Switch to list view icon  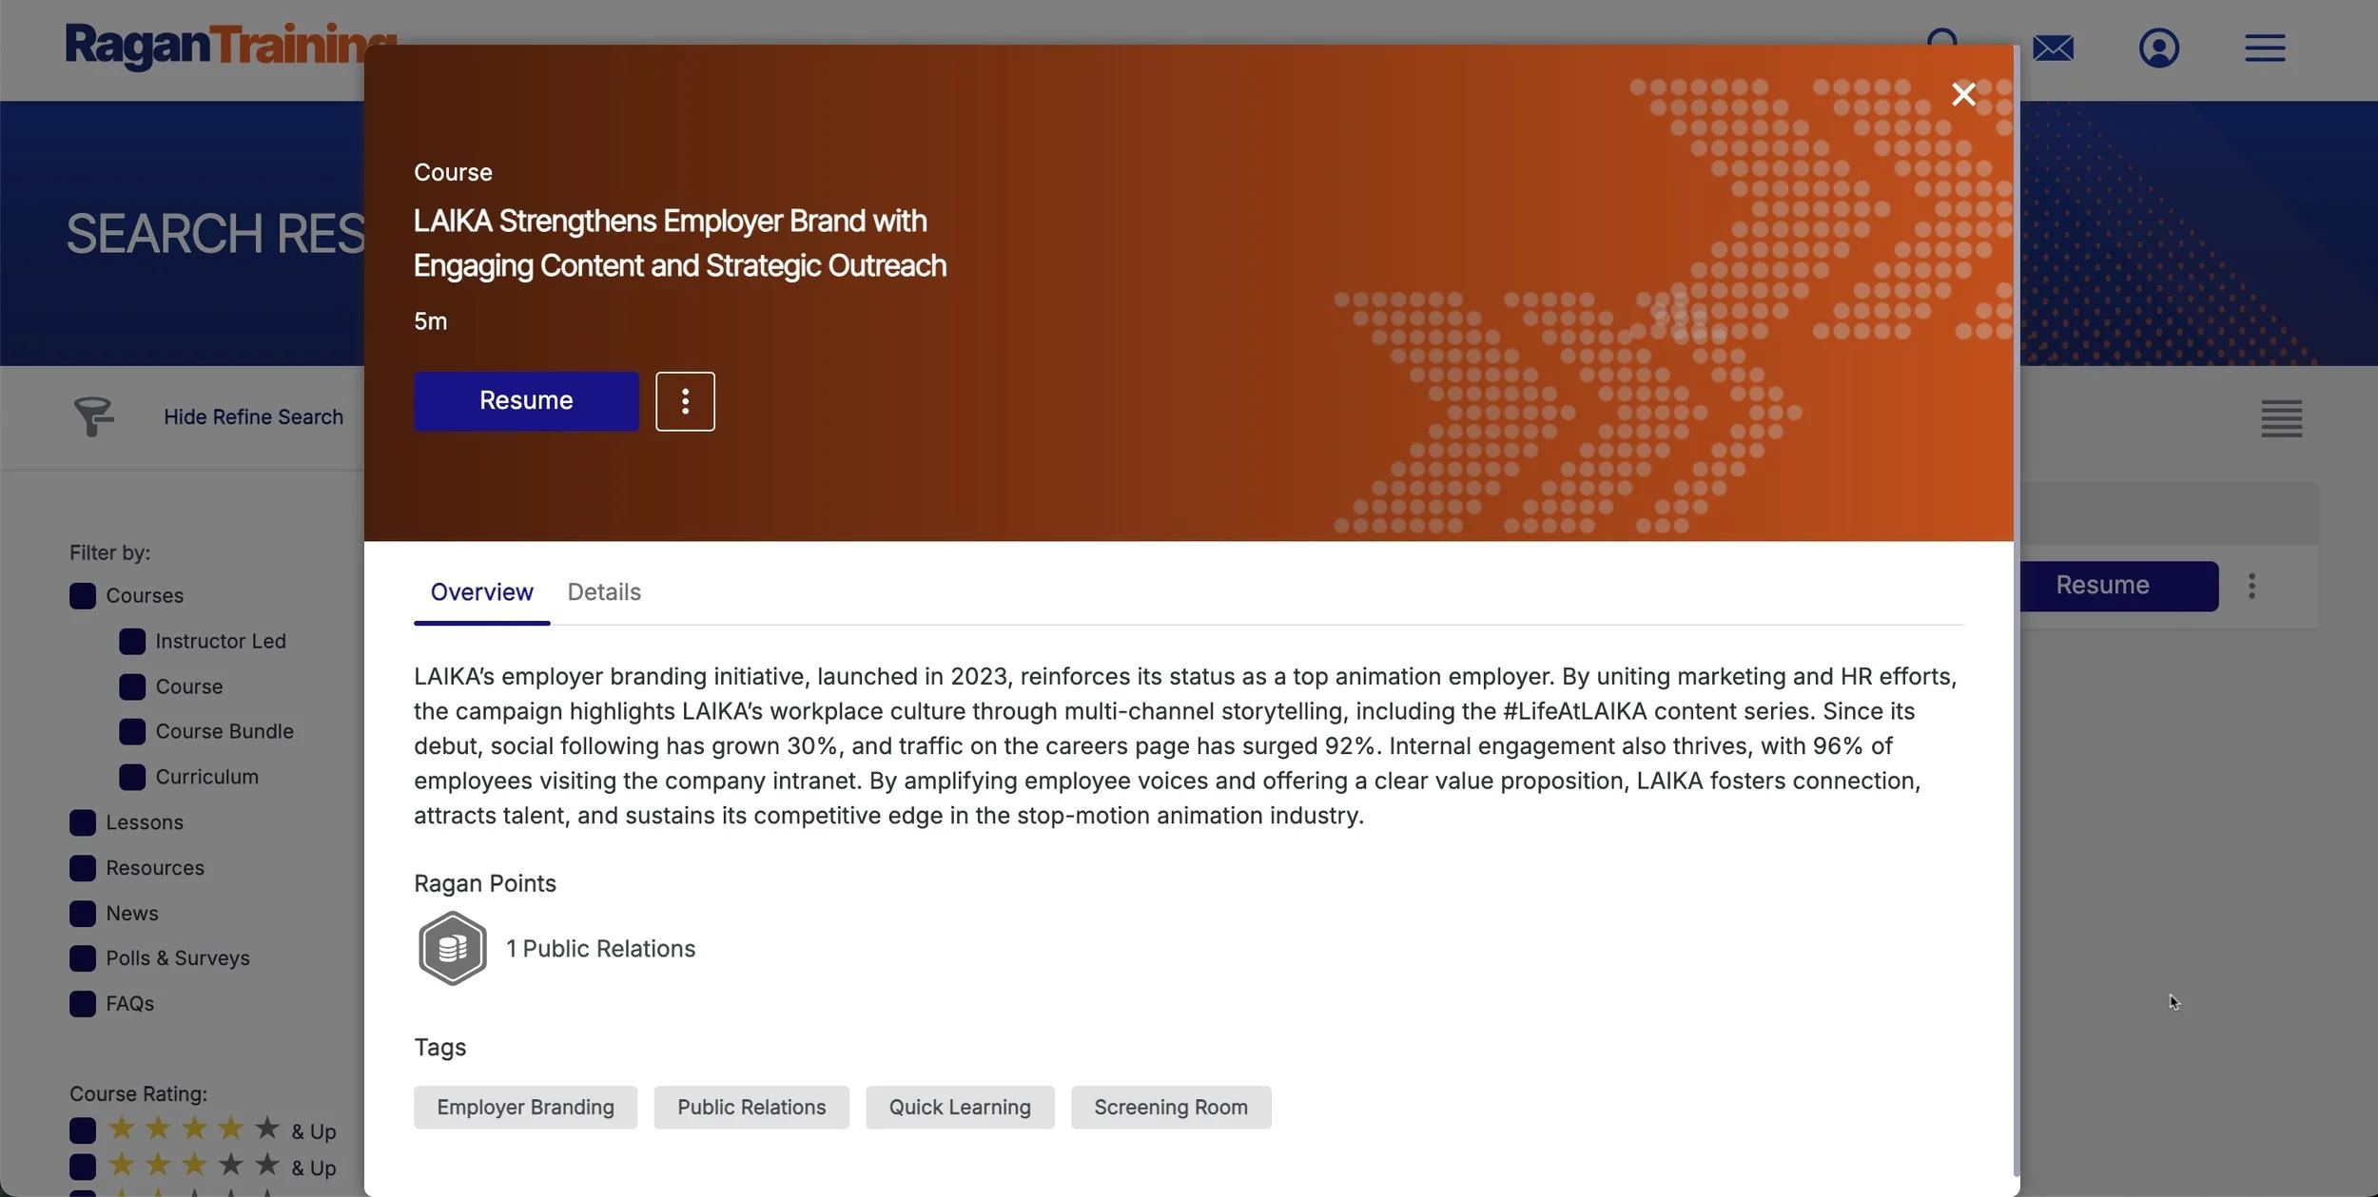pos(2280,418)
